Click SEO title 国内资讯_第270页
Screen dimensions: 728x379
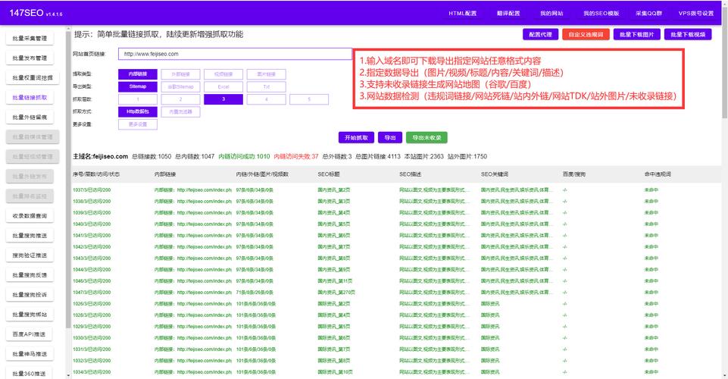pos(336,293)
